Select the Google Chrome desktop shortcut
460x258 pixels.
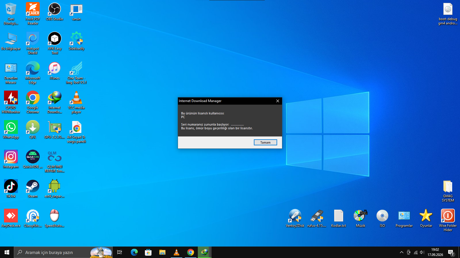(x=33, y=102)
